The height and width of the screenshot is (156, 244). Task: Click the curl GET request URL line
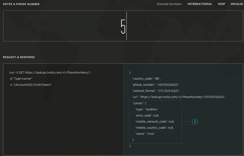[x=50, y=73]
